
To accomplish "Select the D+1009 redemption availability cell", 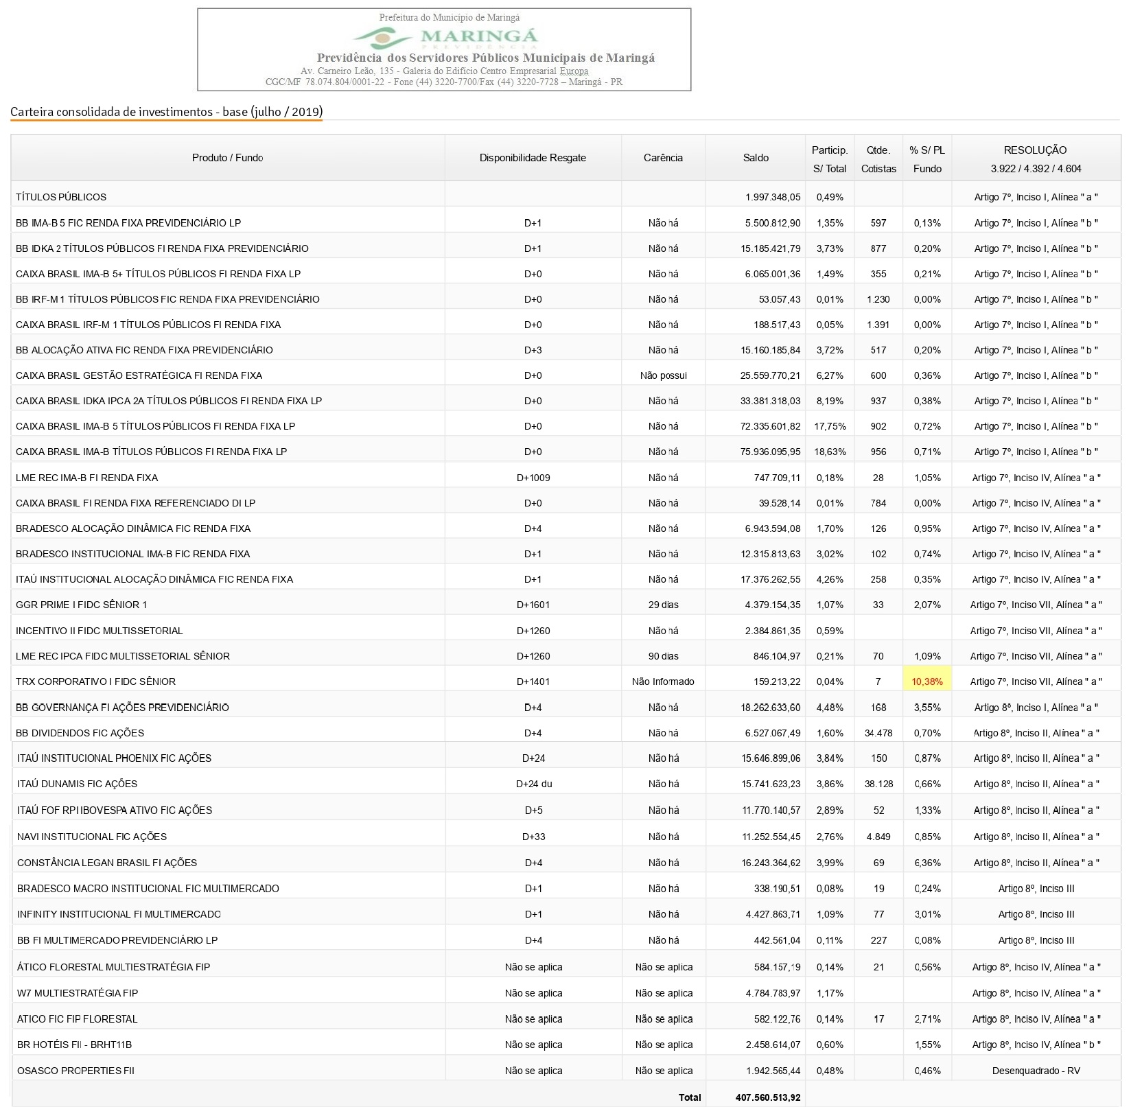I will pyautogui.click(x=533, y=478).
